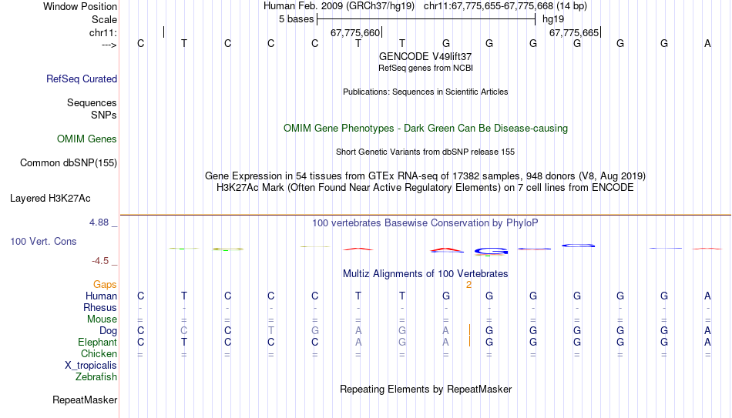
Task: Click 100 vertebrates Basewise Conservation title
Action: tap(425, 223)
